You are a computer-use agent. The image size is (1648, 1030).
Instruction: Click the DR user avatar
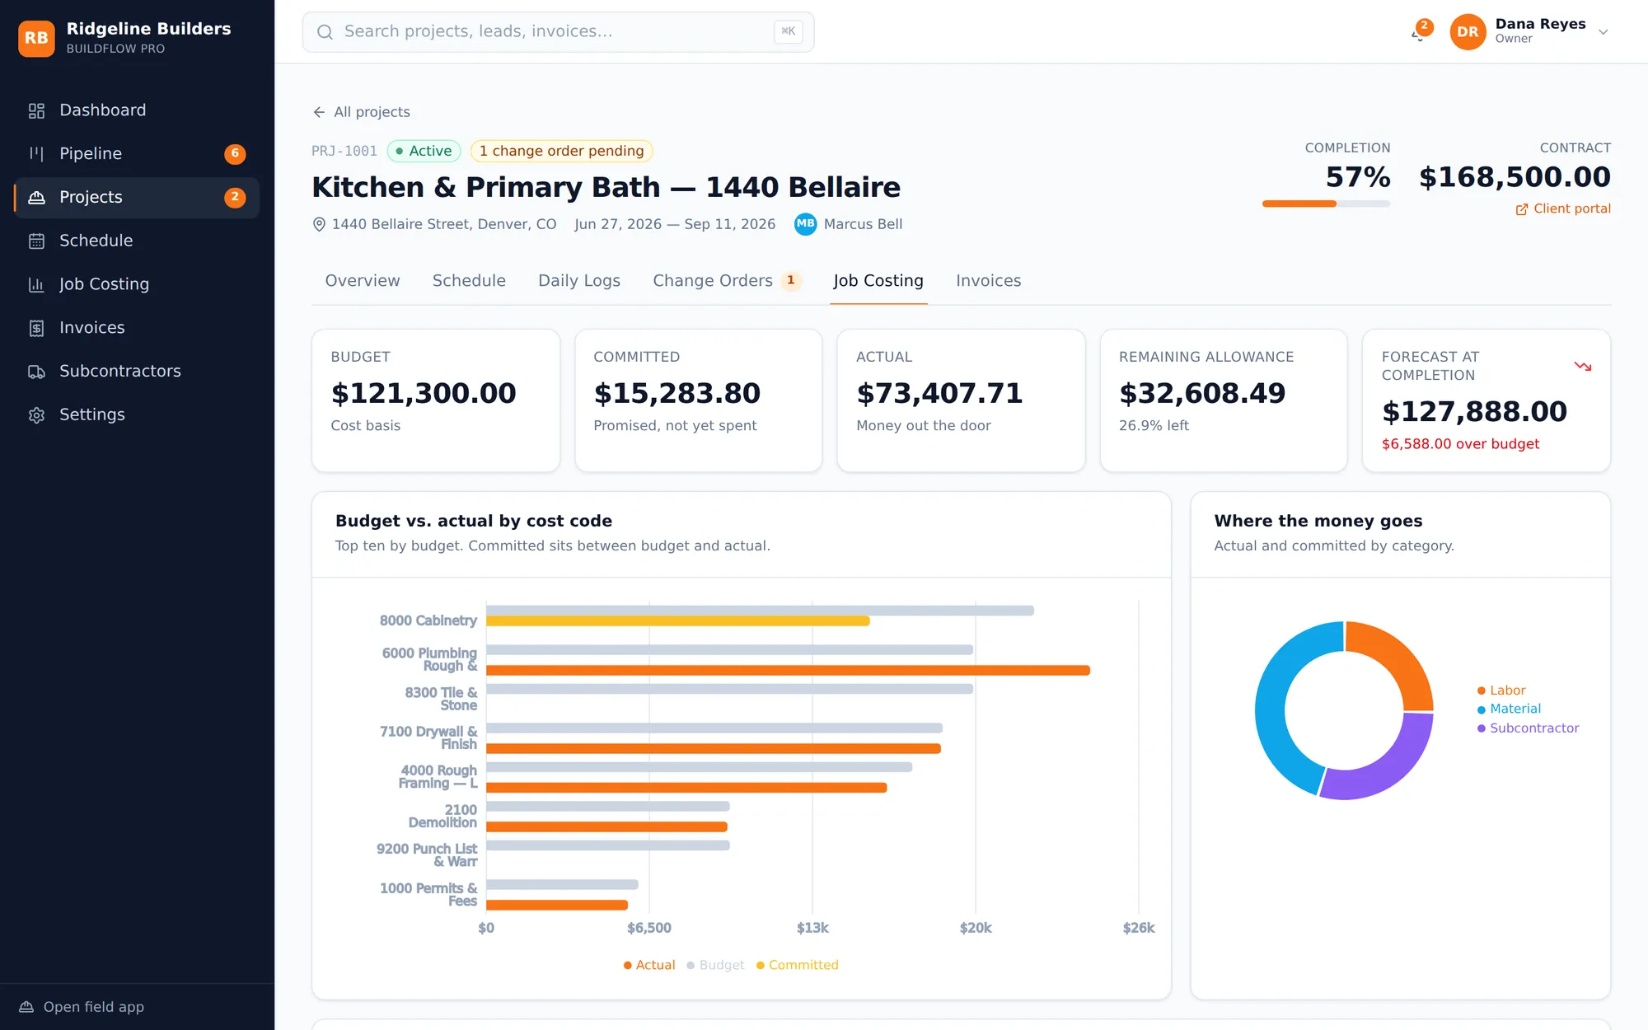(1468, 32)
